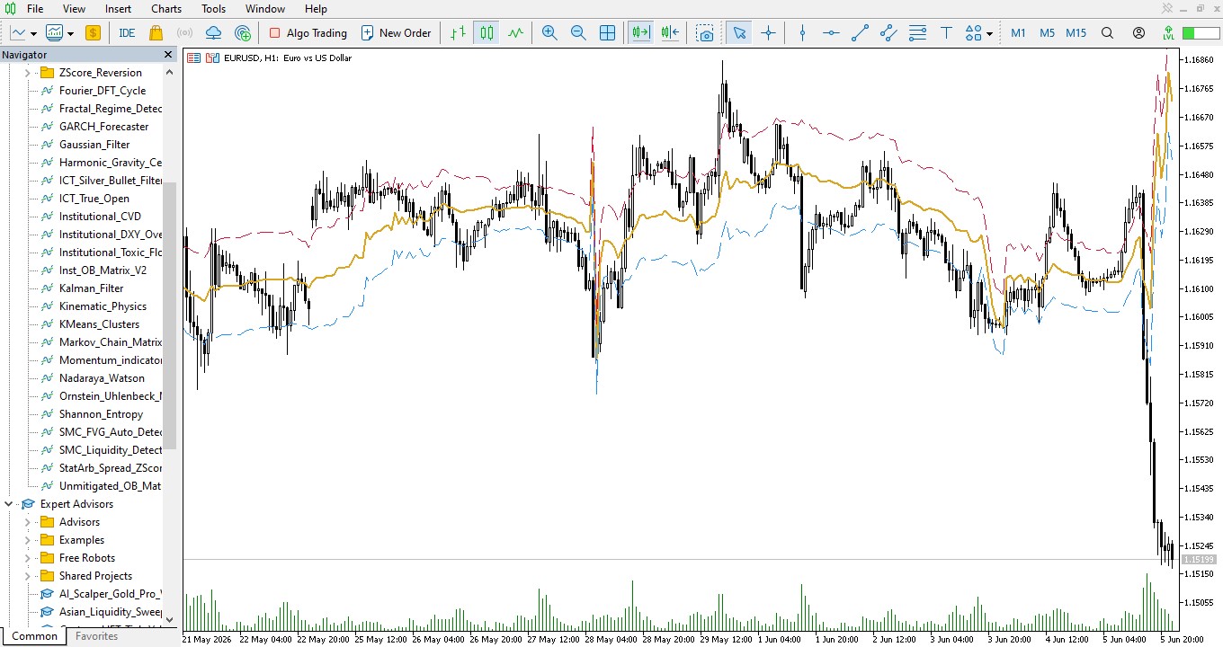The height and width of the screenshot is (647, 1223).
Task: Select the equidistant channel tool
Action: (888, 33)
